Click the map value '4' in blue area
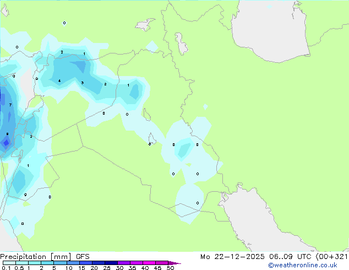 tap(59, 80)
